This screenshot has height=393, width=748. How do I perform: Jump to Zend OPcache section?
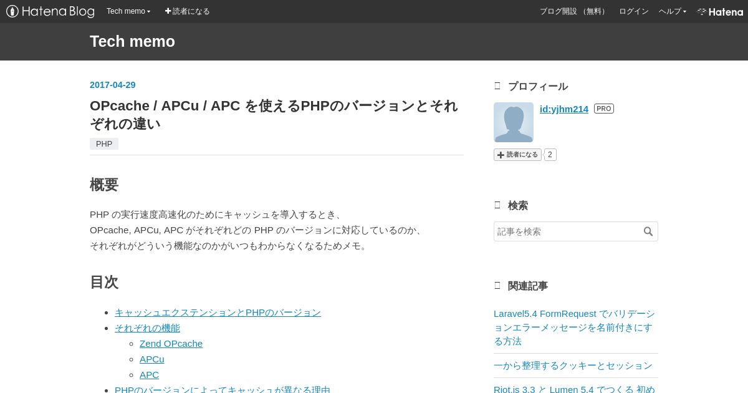pyautogui.click(x=171, y=343)
